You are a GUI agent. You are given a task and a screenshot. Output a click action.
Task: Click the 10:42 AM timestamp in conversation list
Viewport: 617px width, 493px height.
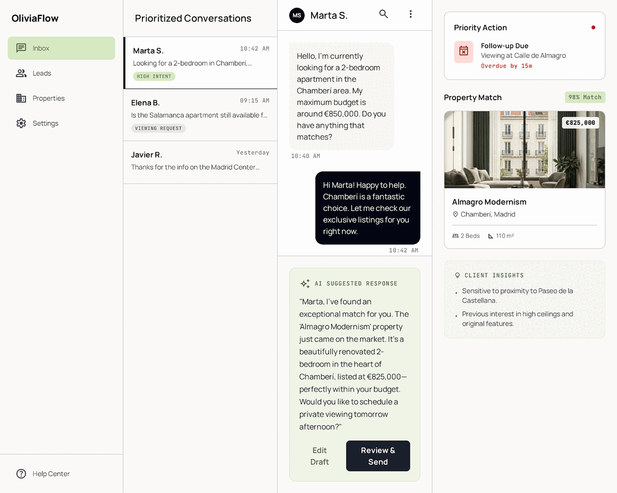click(255, 49)
